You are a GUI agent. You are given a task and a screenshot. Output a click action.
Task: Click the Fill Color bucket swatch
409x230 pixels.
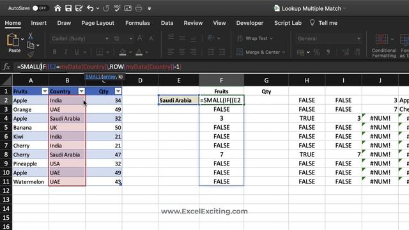point(123,52)
